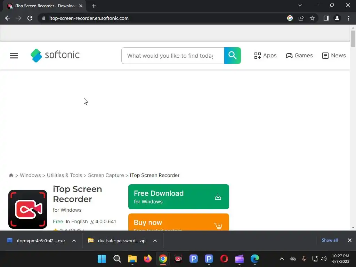Open Softonic hamburger menu
356x267 pixels.
click(14, 56)
